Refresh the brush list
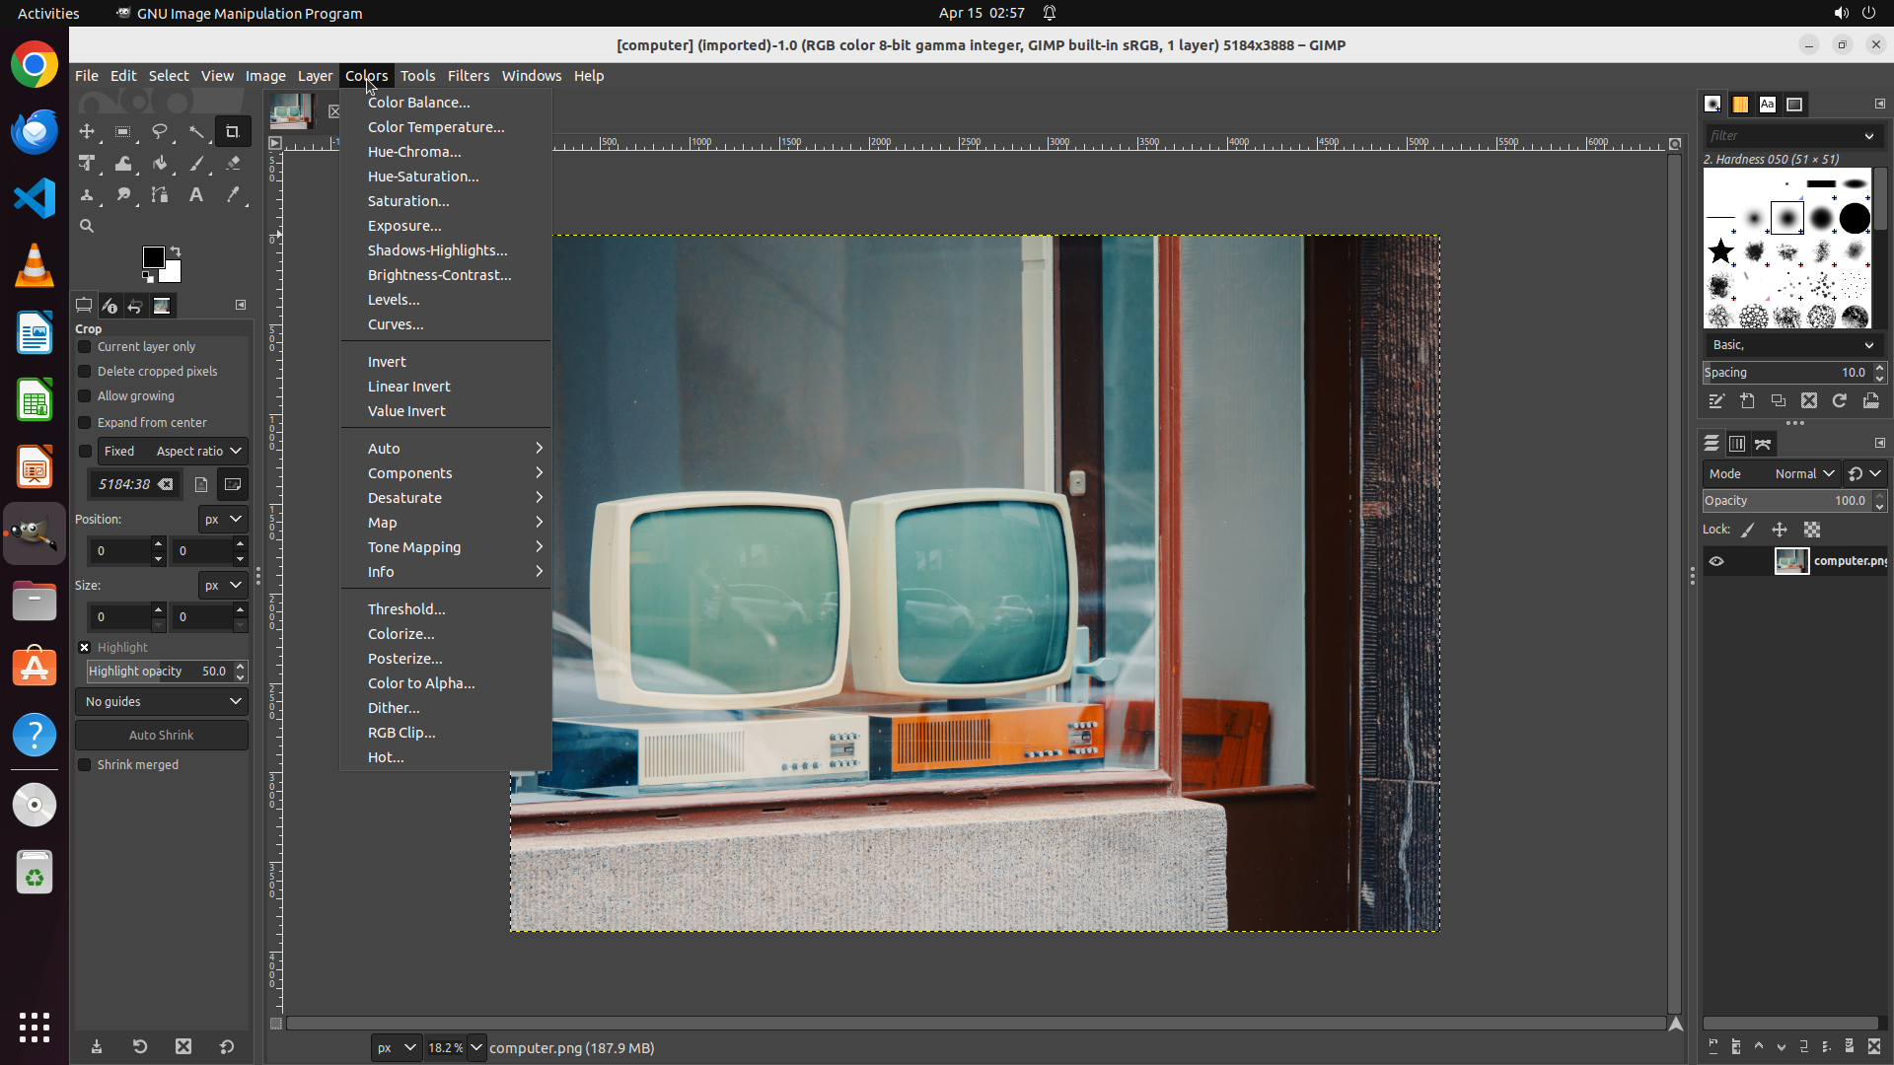Image resolution: width=1894 pixels, height=1065 pixels. 1840,400
